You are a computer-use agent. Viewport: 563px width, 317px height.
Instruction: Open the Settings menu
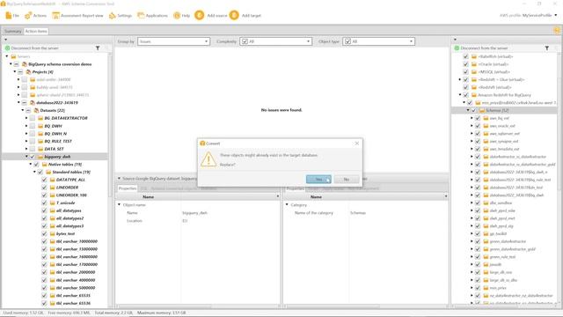click(121, 16)
